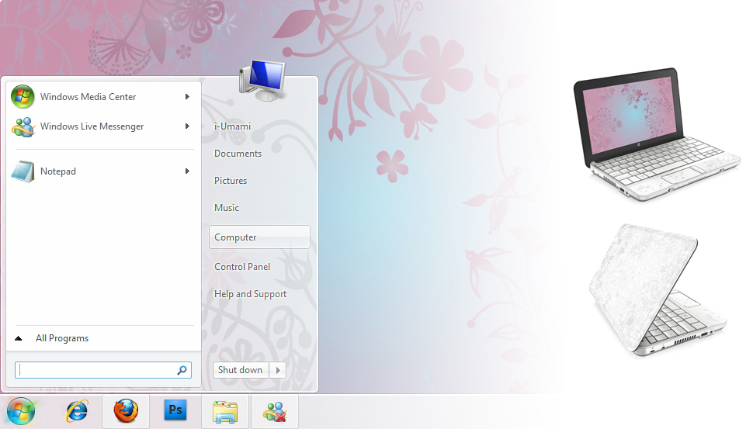Open Windows Explorer folder icon in taskbar

[225, 411]
